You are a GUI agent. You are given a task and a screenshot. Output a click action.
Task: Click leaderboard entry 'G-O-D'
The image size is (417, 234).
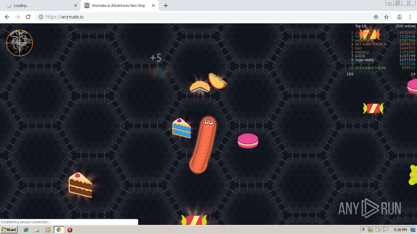pos(360,56)
